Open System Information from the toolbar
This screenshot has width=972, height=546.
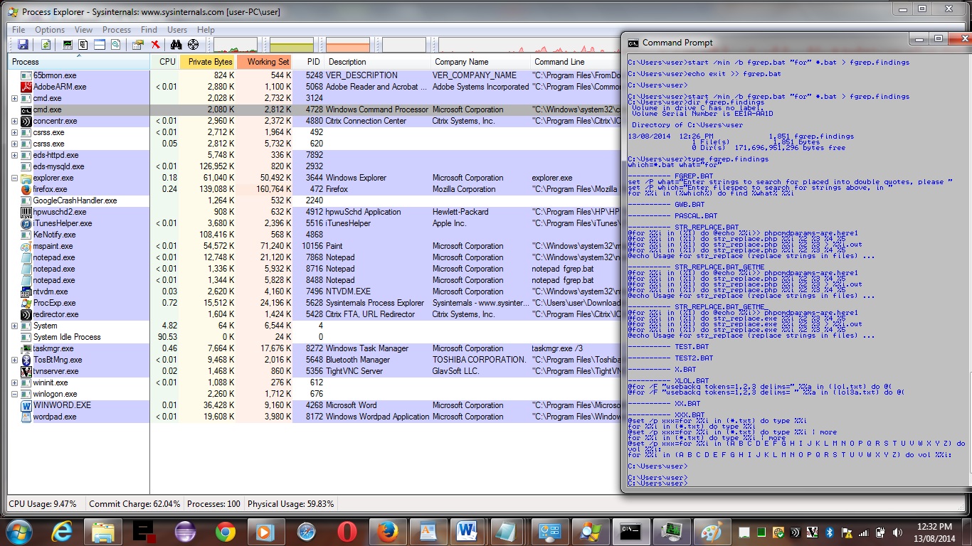click(x=68, y=45)
